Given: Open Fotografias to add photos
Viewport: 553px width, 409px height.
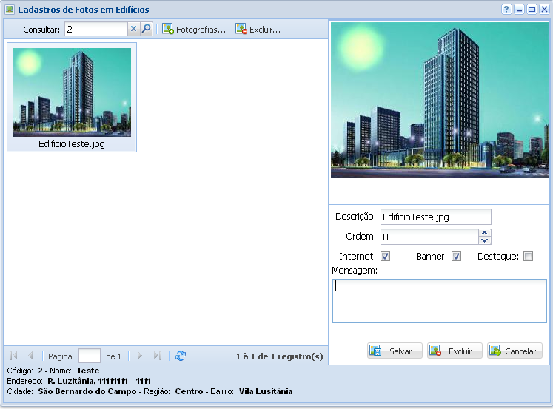Looking at the screenshot, I should click(x=194, y=30).
